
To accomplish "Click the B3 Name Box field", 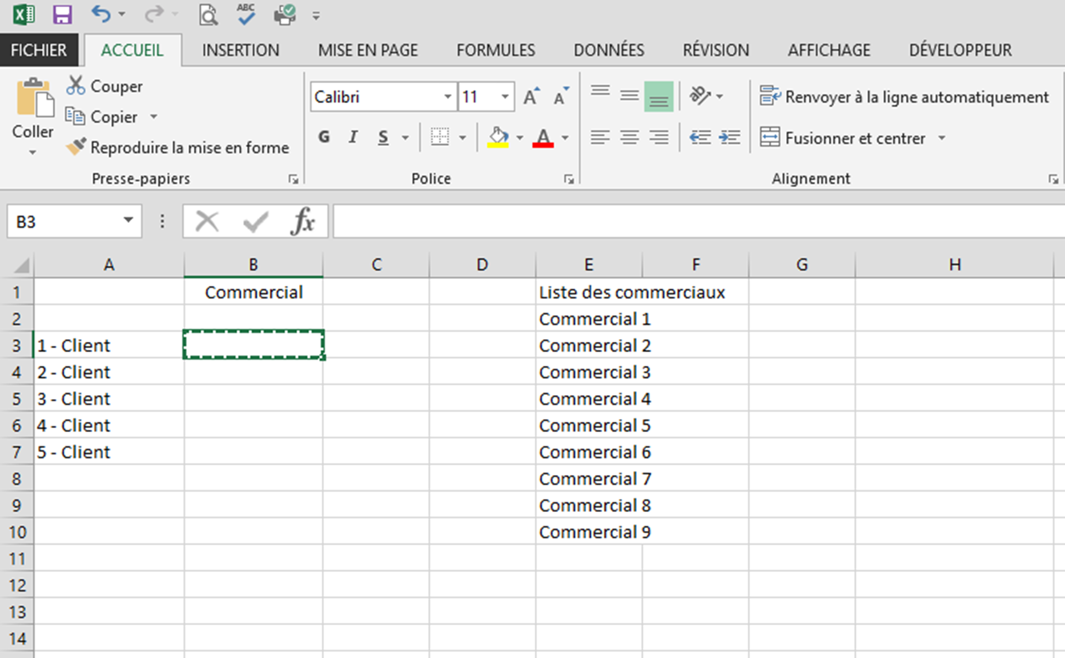I will click(x=65, y=221).
